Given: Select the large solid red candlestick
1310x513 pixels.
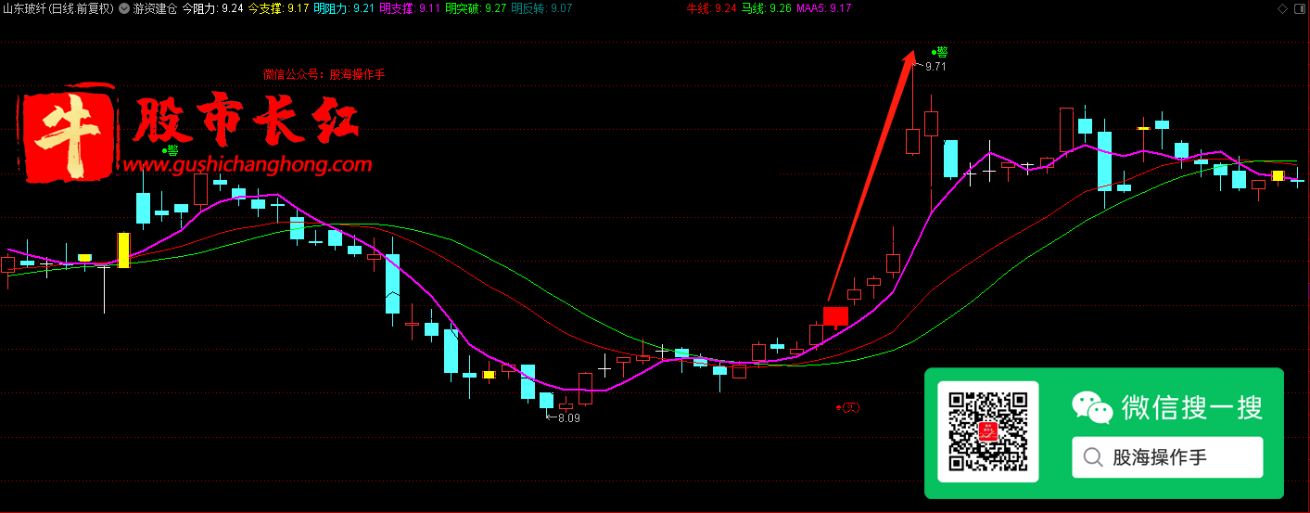Looking at the screenshot, I should click(835, 316).
